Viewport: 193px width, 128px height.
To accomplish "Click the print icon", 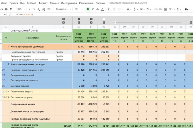I will pos(6,9).
